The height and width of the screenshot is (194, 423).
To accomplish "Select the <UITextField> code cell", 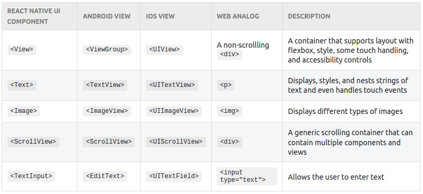I will pyautogui.click(x=174, y=177).
